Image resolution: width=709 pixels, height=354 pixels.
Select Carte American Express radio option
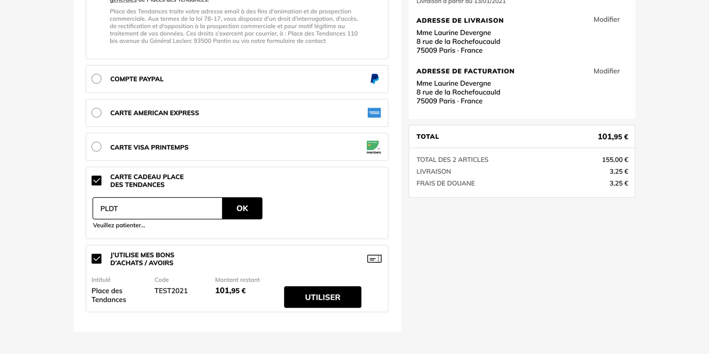(x=97, y=113)
